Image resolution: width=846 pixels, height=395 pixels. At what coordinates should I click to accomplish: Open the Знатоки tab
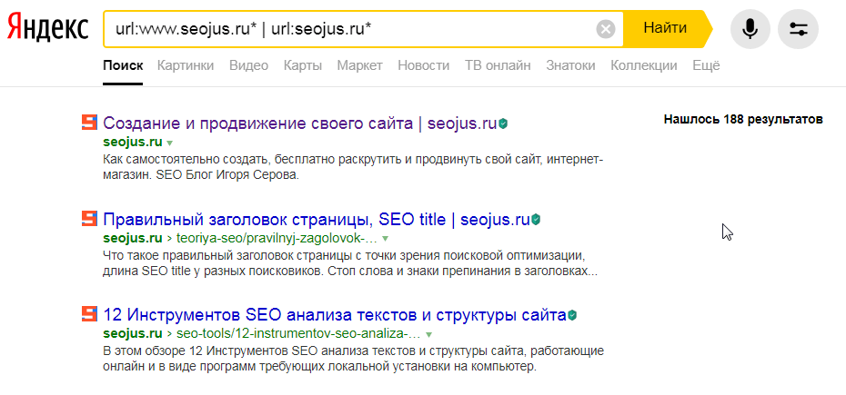(x=571, y=65)
